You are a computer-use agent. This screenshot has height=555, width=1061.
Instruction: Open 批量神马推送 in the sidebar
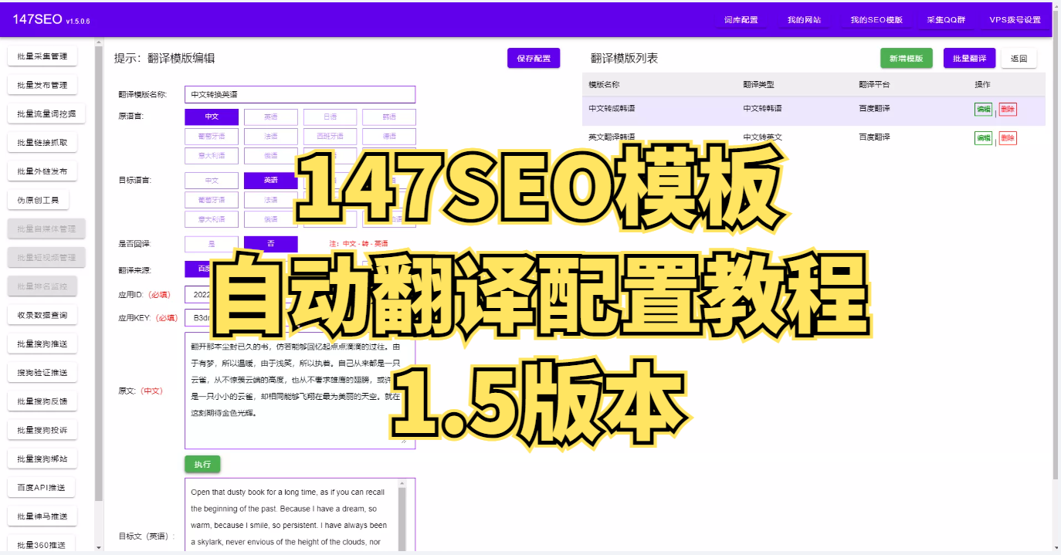pos(42,516)
